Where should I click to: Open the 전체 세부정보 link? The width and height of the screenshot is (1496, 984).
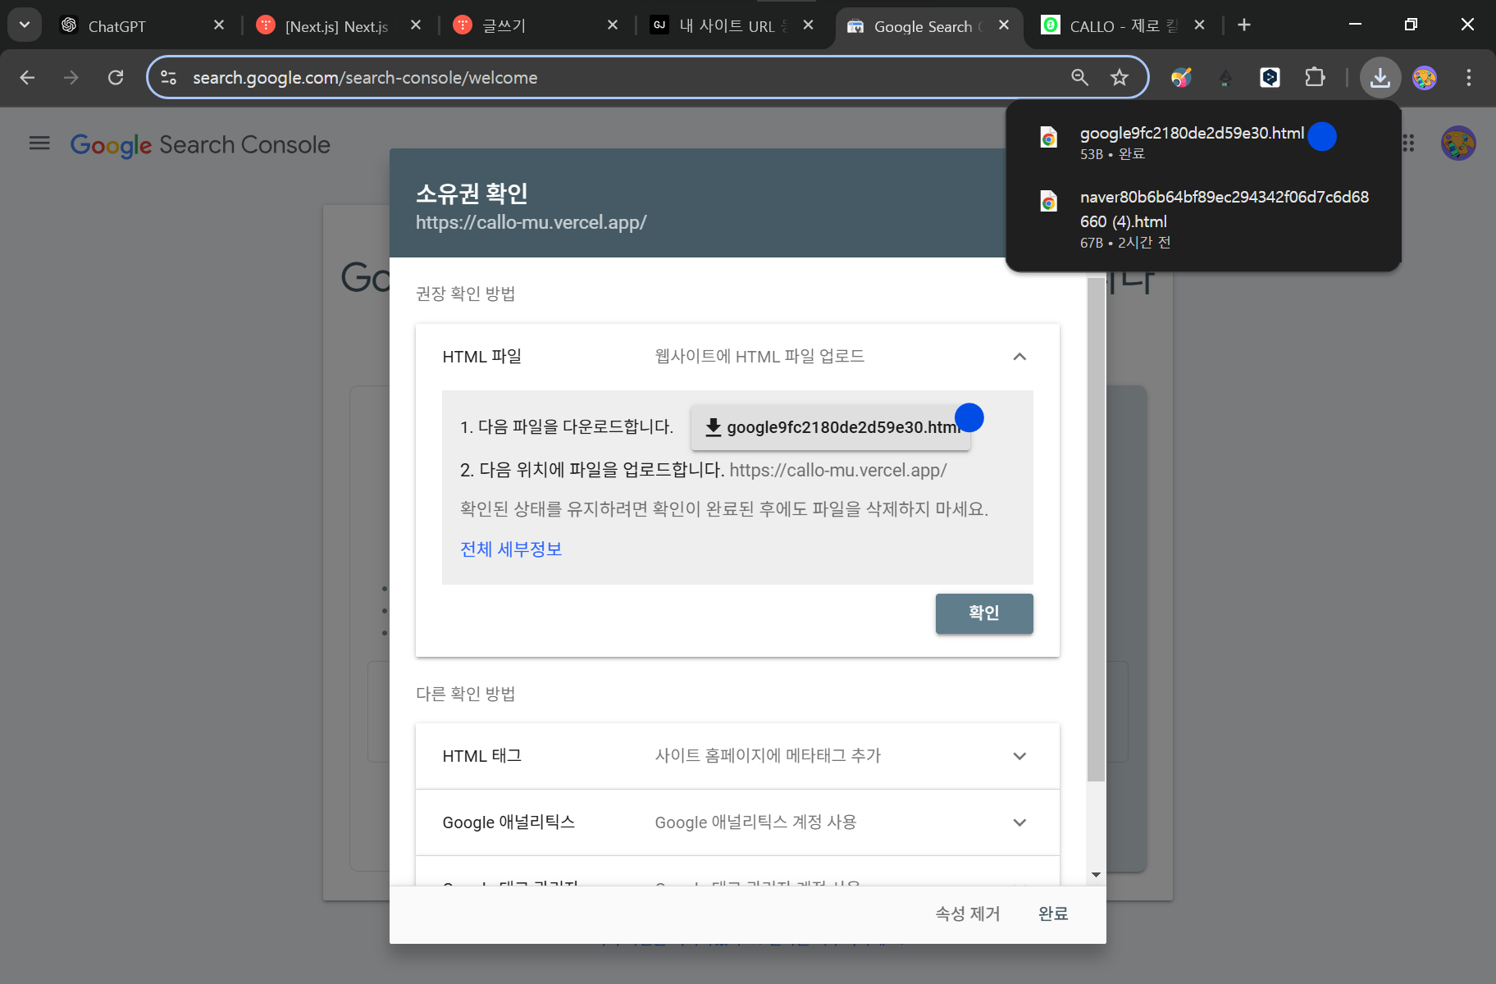click(511, 549)
